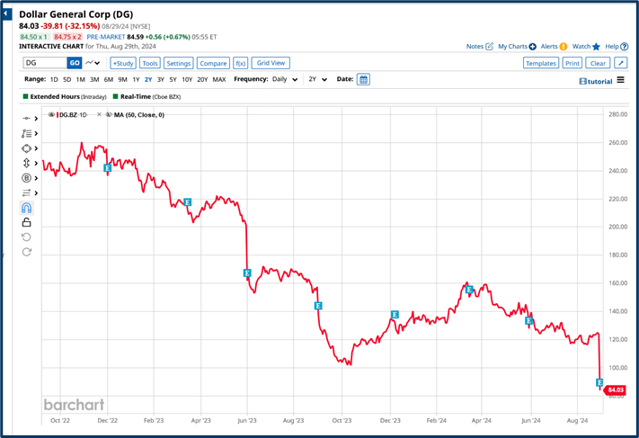The height and width of the screenshot is (438, 639).
Task: Click the Watch star icon
Action: (x=596, y=47)
